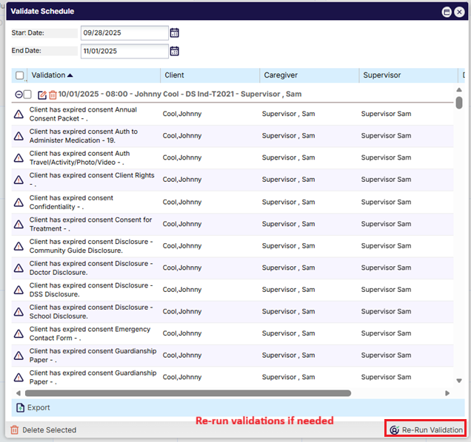Screen dimensions: 471x442
Task: Click the Start Date input field
Action: coord(124,33)
